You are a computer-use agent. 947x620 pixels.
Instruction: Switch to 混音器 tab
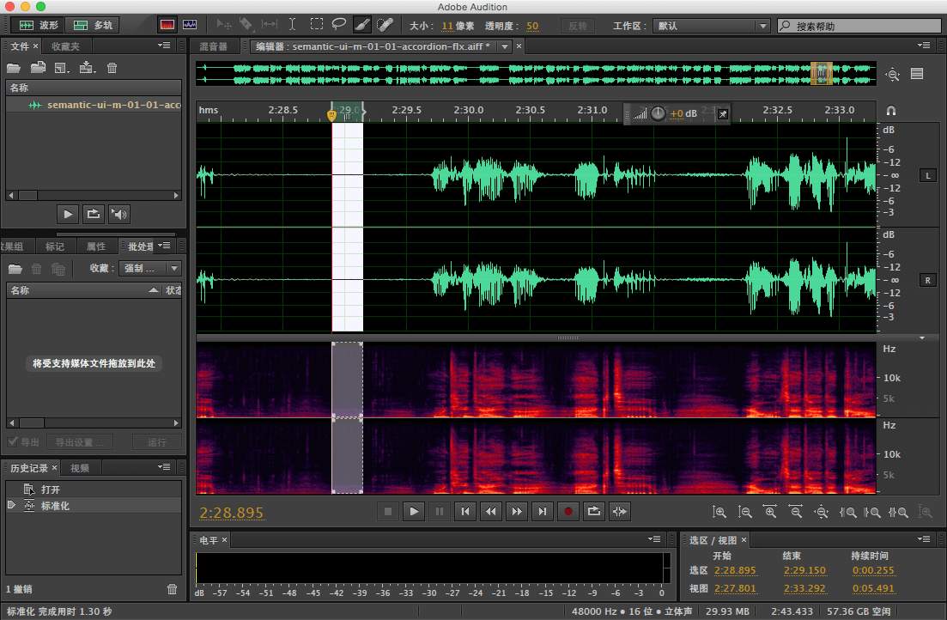click(x=213, y=46)
